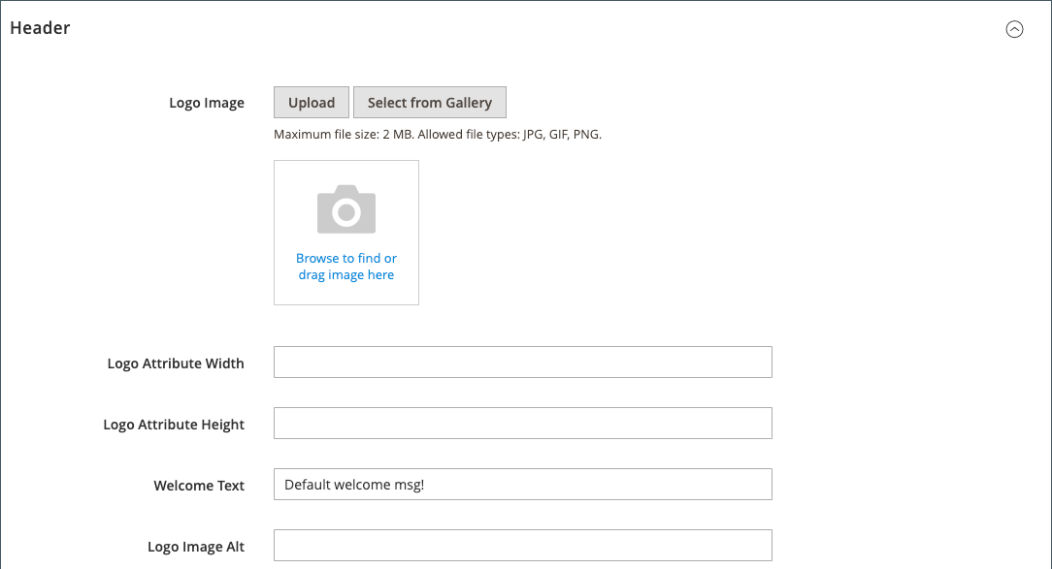The image size is (1052, 569).
Task: Click the 'Default welcome msg!' text
Action: coord(354,485)
